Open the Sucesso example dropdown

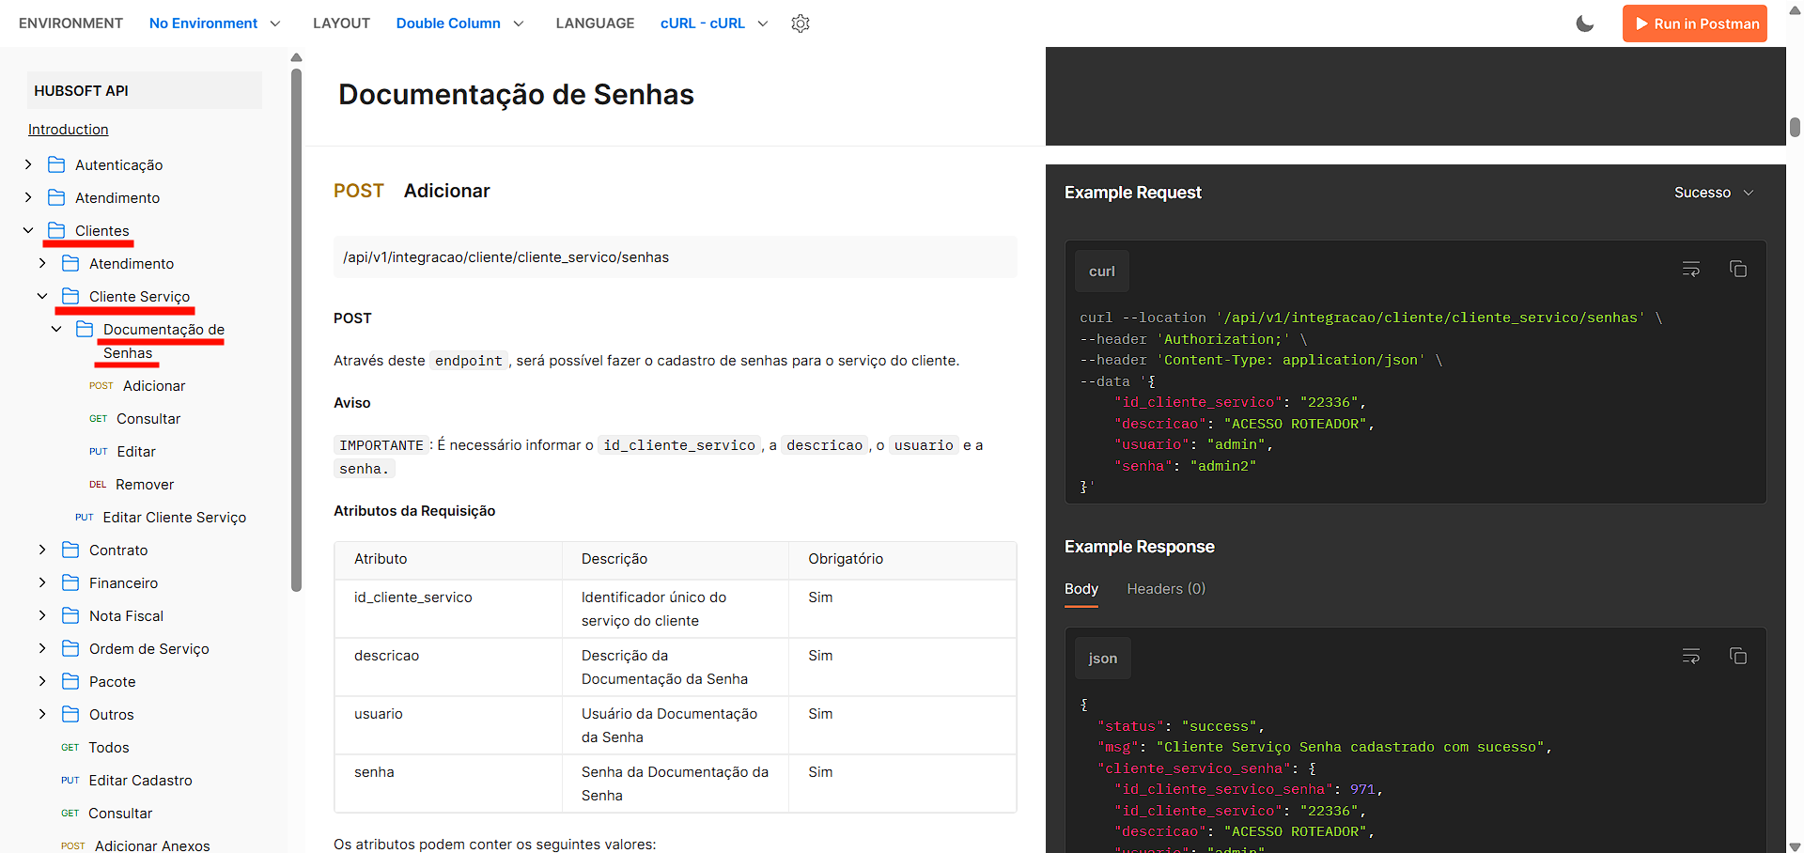pos(1714,193)
